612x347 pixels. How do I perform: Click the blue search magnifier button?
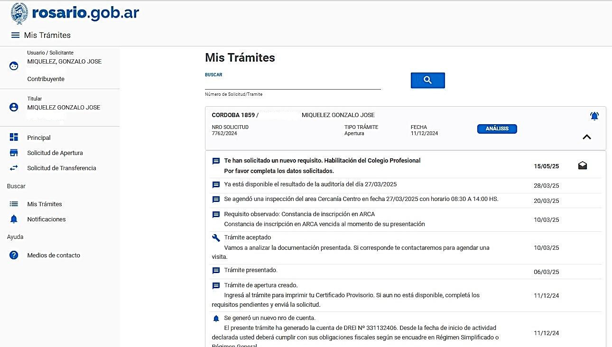(x=427, y=81)
